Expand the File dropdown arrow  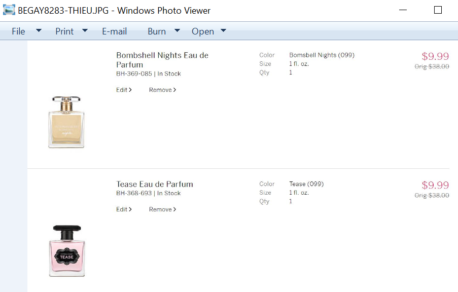coord(39,30)
